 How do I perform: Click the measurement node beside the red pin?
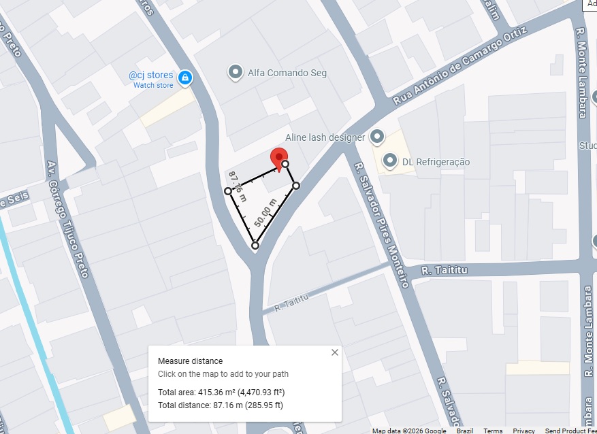pos(285,164)
